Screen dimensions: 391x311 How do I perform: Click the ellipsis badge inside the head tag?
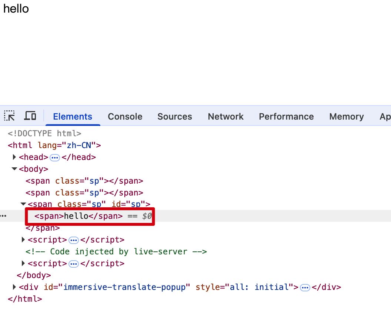pos(55,157)
